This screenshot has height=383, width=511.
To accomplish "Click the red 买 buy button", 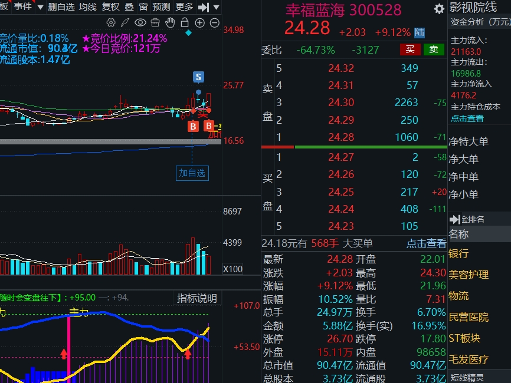I will coord(410,49).
